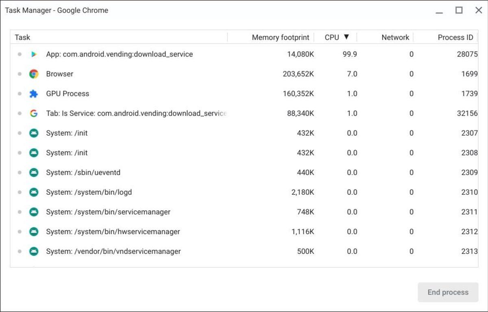Click the Android icon for System: /init
This screenshot has height=312, width=488.
point(34,133)
